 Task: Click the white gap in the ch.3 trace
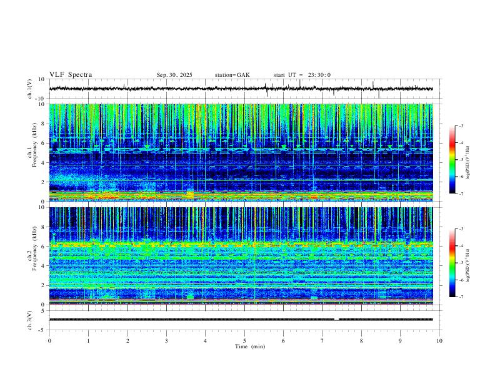(336, 320)
